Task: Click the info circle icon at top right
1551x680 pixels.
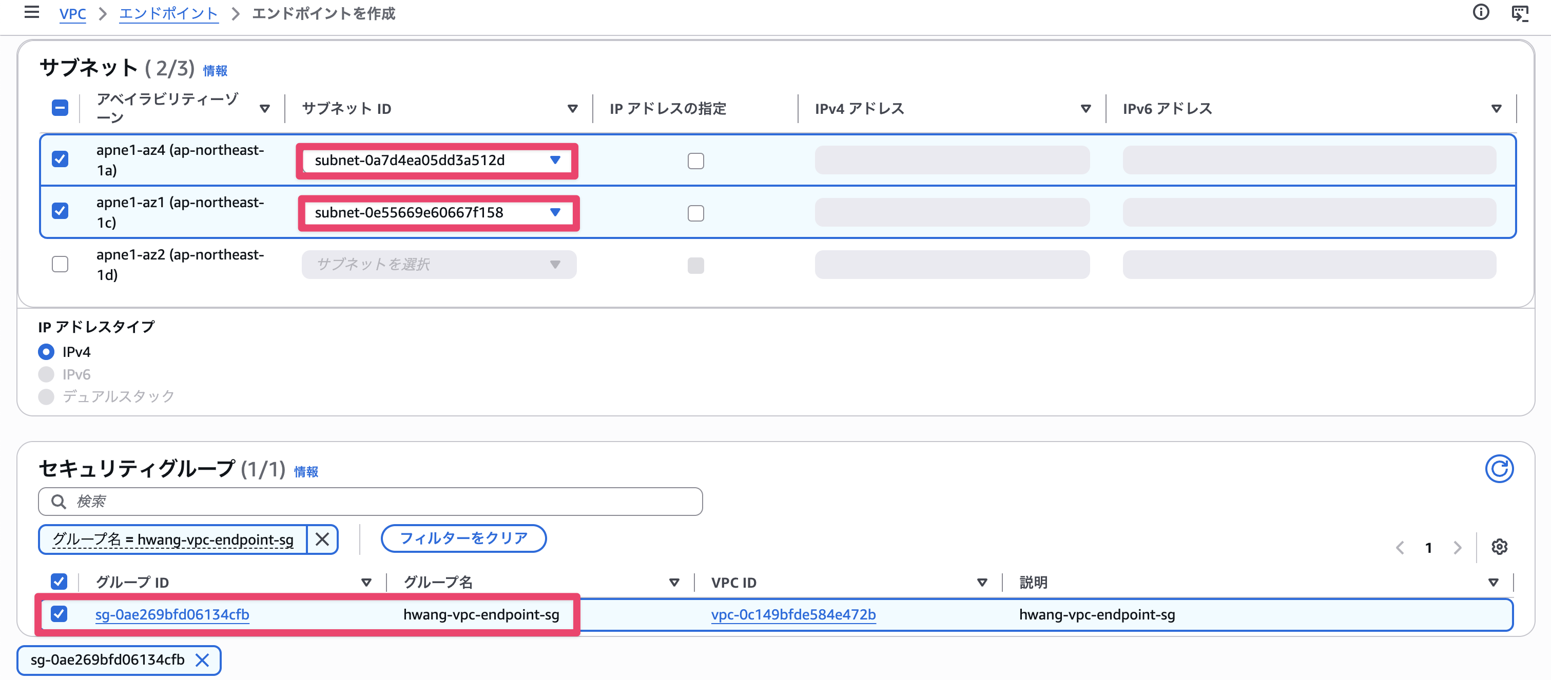Action: (1481, 12)
